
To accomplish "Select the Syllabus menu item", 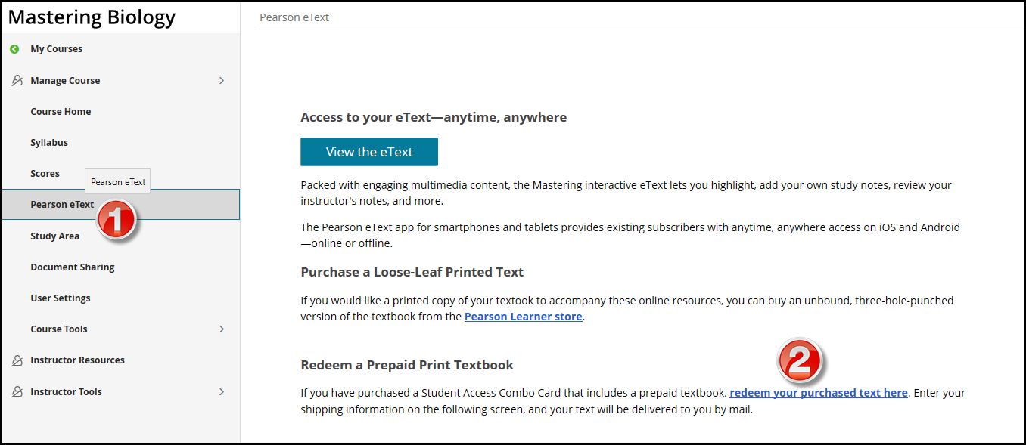I will [x=49, y=143].
